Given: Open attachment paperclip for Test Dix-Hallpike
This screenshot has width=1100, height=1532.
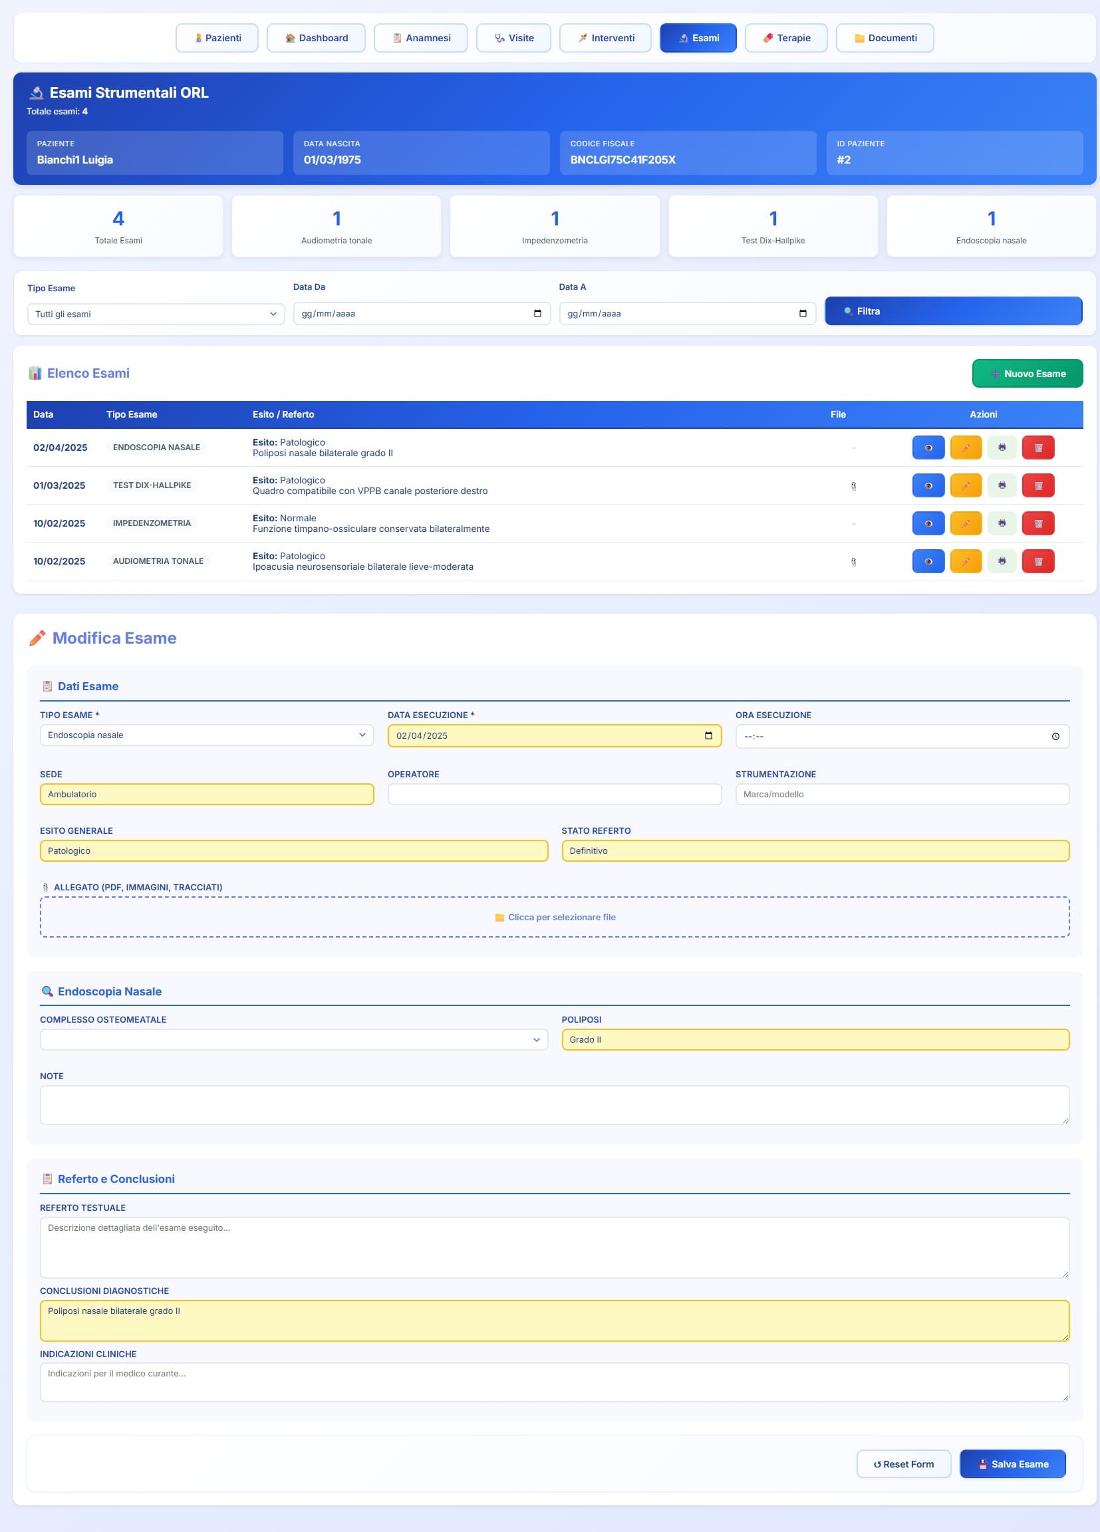Looking at the screenshot, I should click(853, 485).
